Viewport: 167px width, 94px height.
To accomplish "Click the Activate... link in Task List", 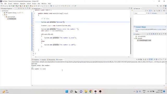I will [154, 13].
